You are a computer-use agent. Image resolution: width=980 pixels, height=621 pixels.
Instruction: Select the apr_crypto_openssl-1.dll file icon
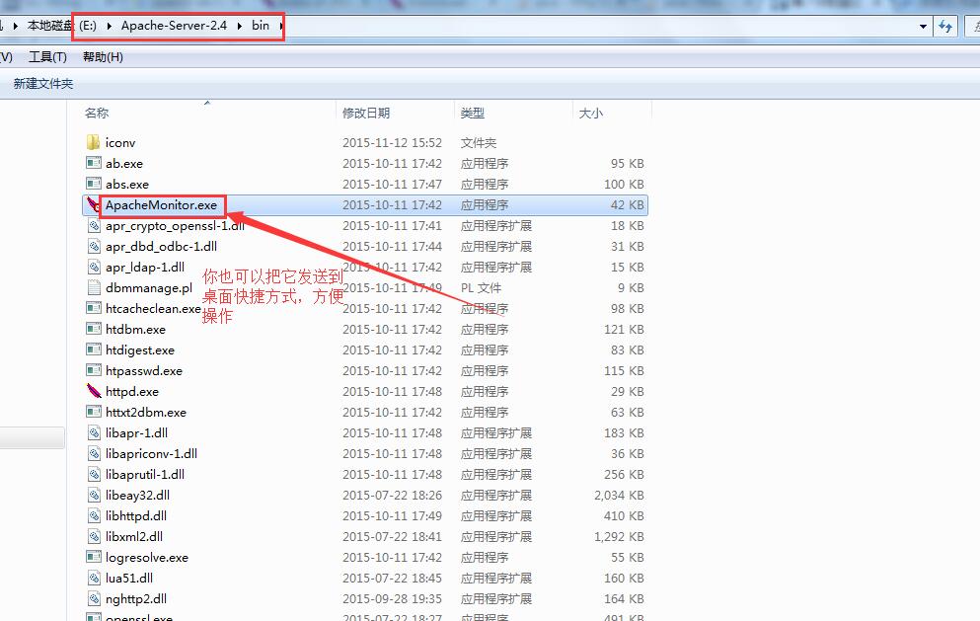pos(94,226)
